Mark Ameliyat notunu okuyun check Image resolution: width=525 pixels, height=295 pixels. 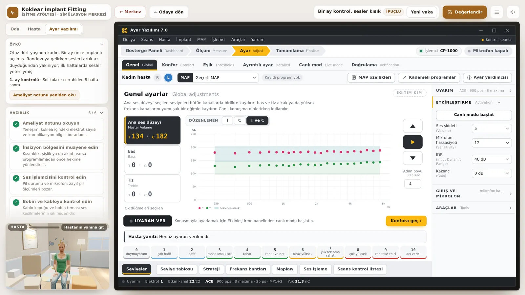[16, 124]
